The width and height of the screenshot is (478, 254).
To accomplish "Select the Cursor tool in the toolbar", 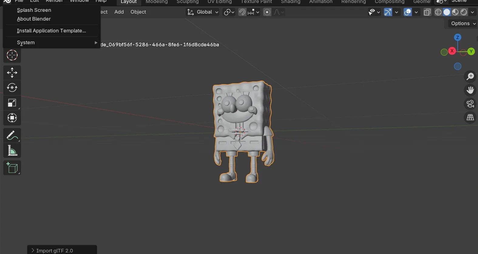I will coord(12,55).
